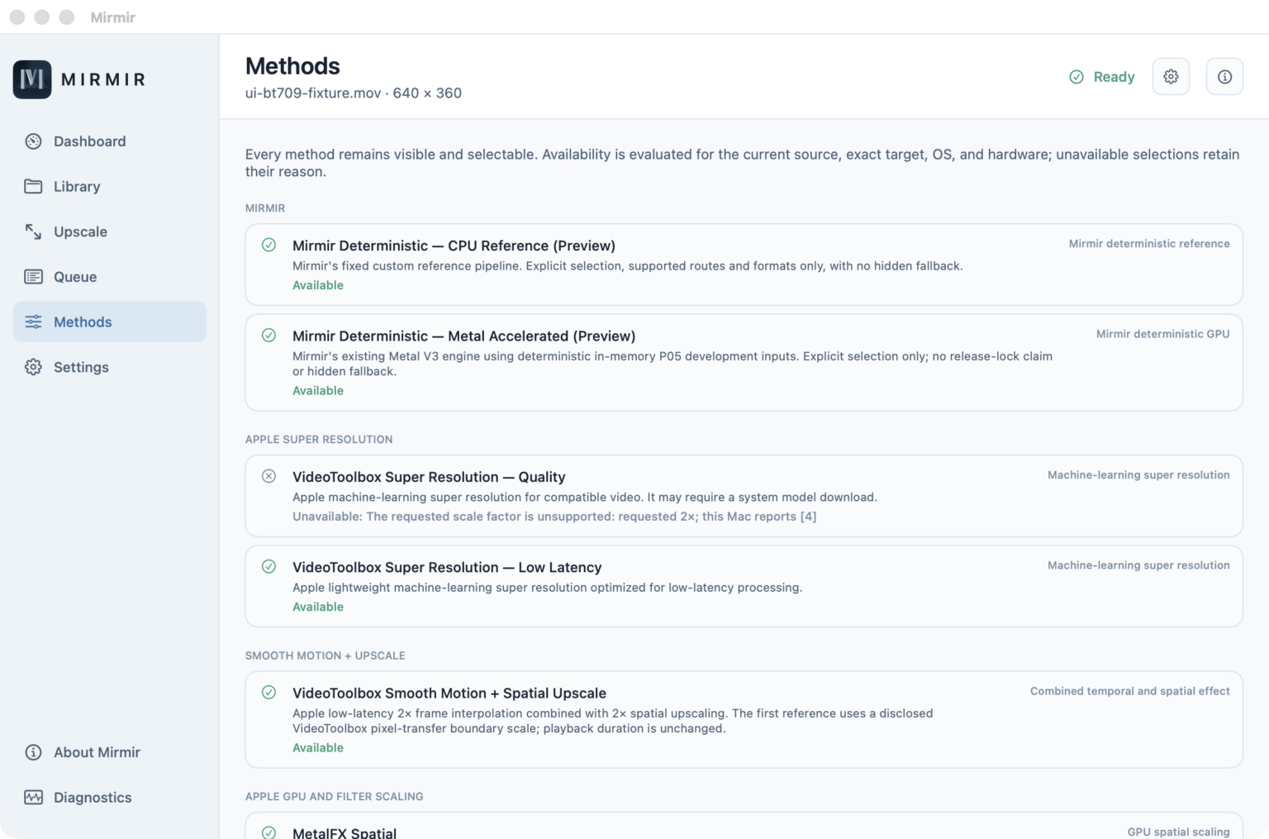Viewport: 1269px width, 839px height.
Task: Open Settings from sidebar label
Action: [81, 367]
